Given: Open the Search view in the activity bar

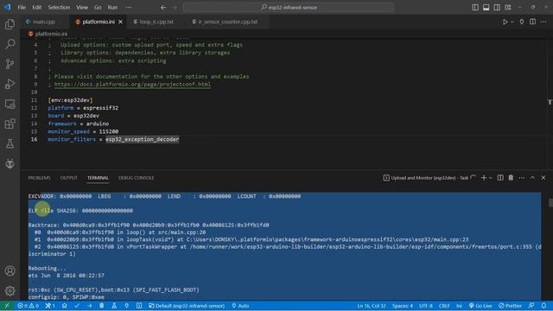Looking at the screenshot, I should (10, 44).
